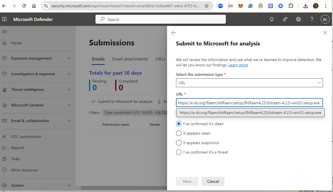Click the browser reload icon
This screenshot has width=333, height=192.
pos(24,6)
